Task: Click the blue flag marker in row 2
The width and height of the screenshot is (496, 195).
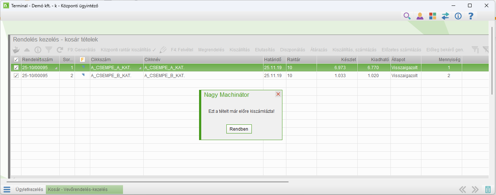Action: [83, 75]
